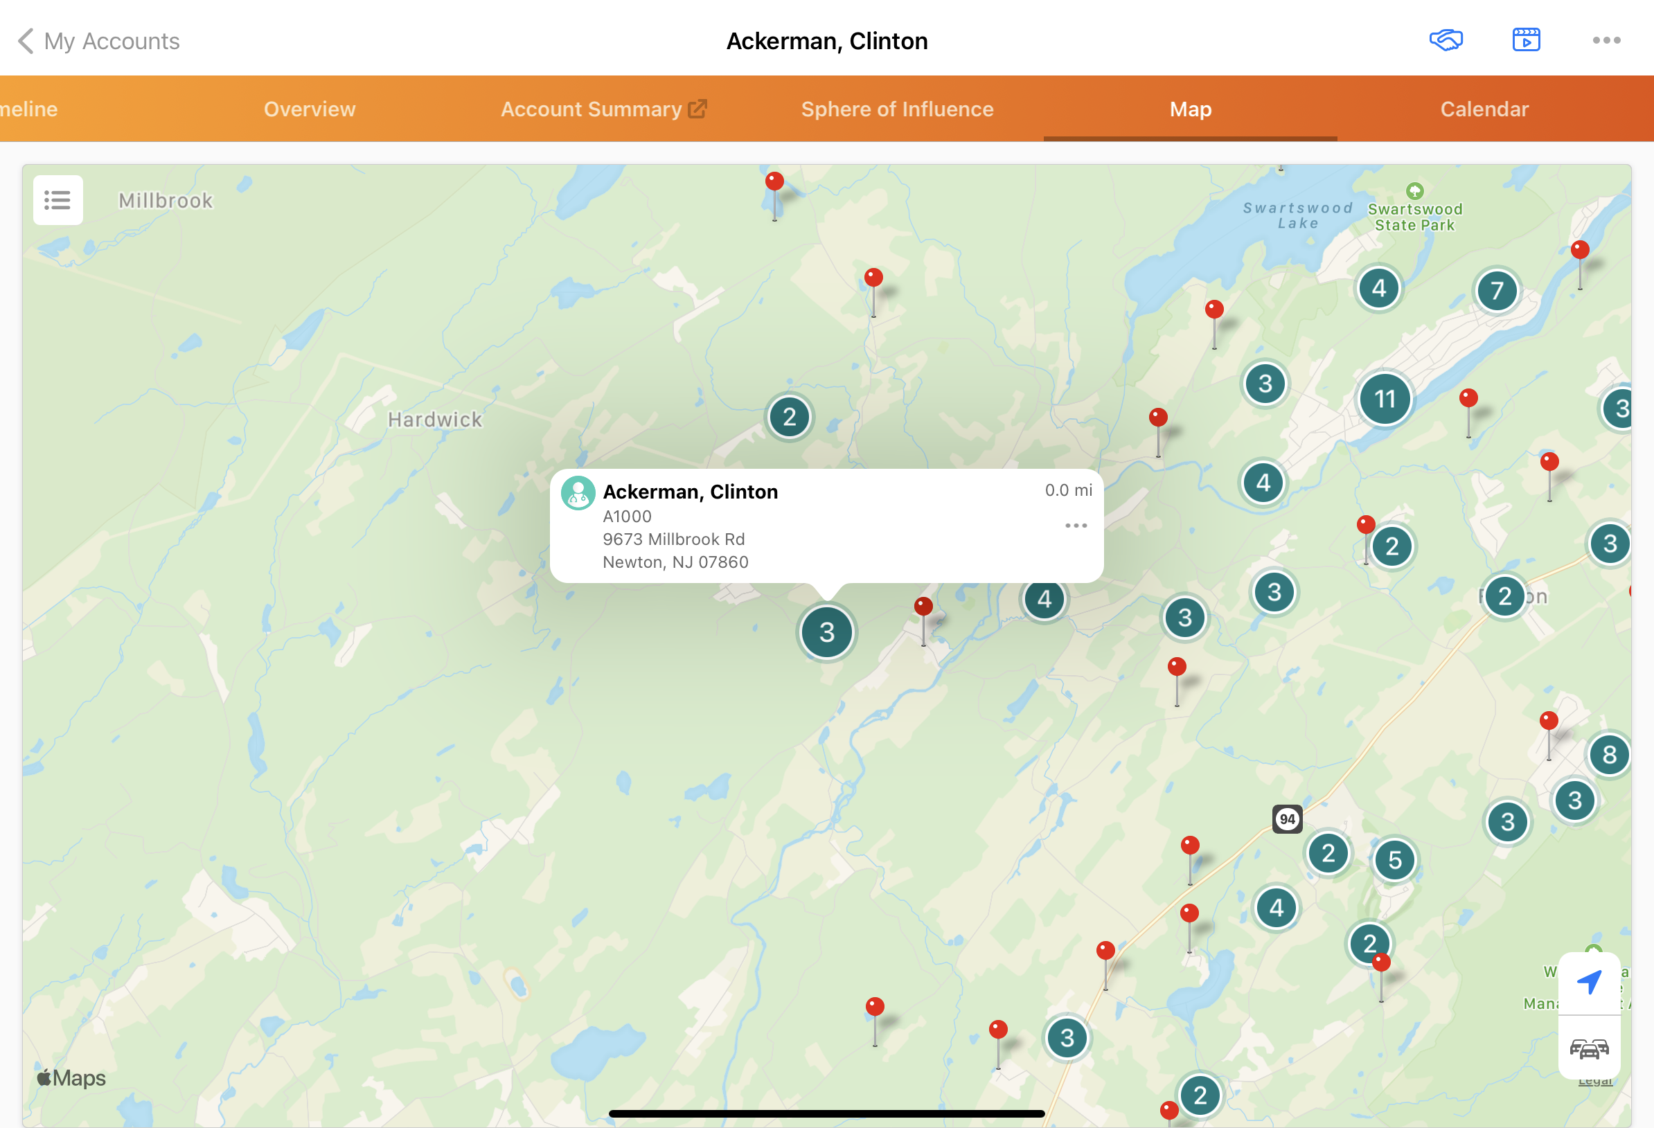Open the top-right more options menu
The height and width of the screenshot is (1128, 1654).
click(1606, 41)
